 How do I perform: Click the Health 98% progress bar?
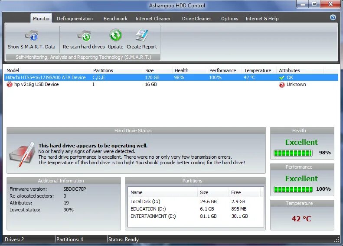tap(293, 153)
